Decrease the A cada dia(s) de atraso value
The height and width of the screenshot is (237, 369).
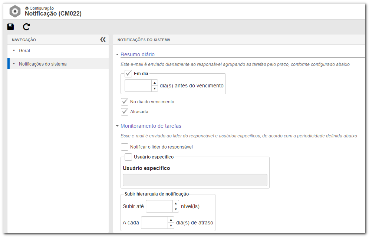pos(171,226)
